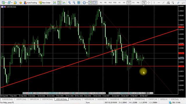Select the H4 timeframe

124,3
